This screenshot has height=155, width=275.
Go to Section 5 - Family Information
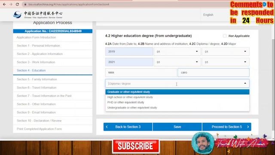click(x=52, y=79)
